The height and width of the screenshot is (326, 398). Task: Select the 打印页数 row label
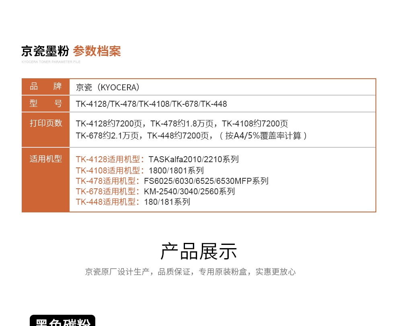coord(46,123)
